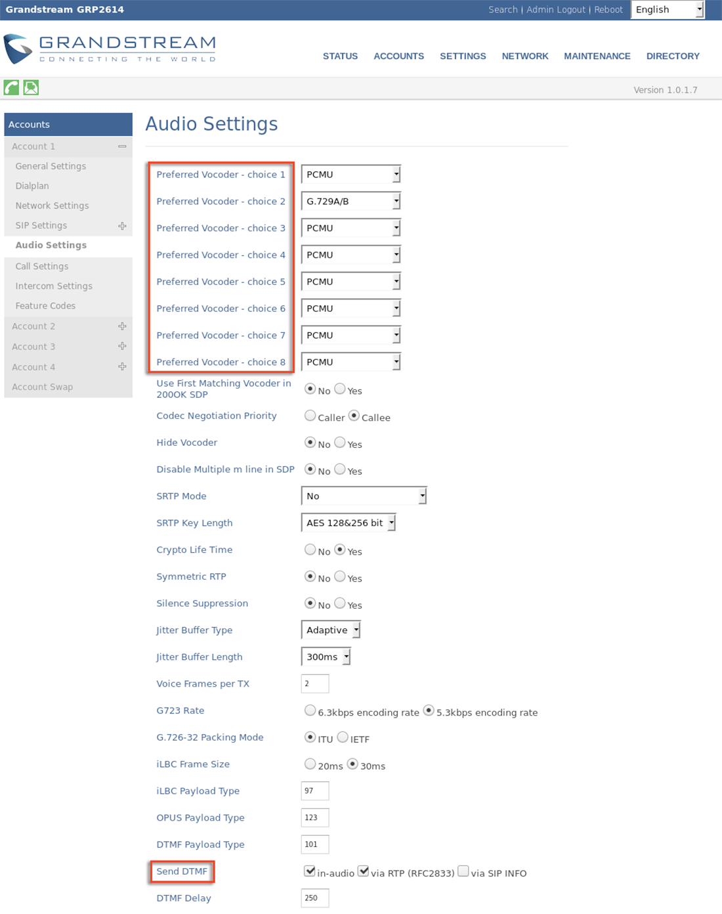Enable via SIP INFO for Send DTMF

point(463,871)
